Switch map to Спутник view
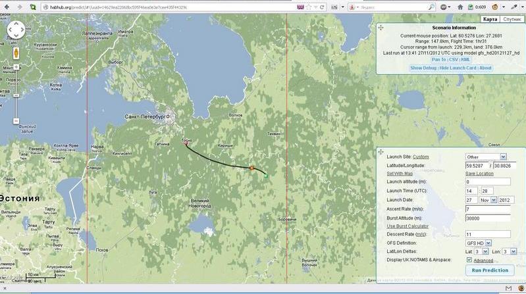 [512, 20]
